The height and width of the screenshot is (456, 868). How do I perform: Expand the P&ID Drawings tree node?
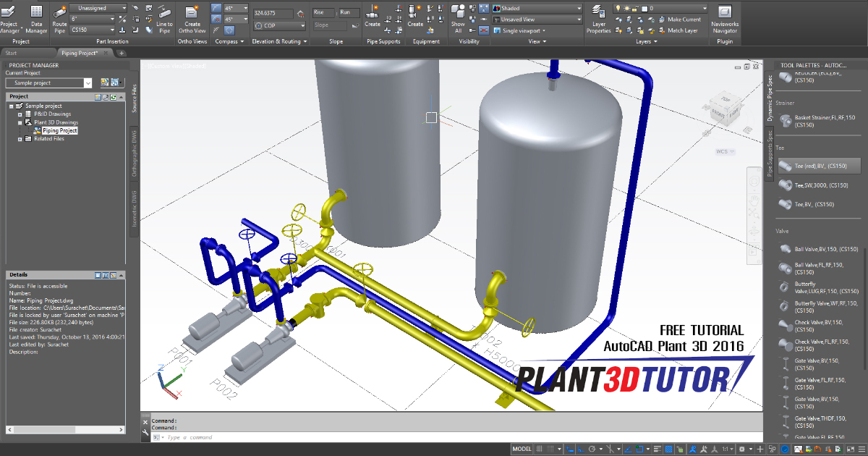[20, 113]
